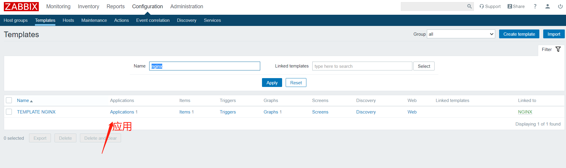Tick the select-all checkbox in table header

coord(9,100)
